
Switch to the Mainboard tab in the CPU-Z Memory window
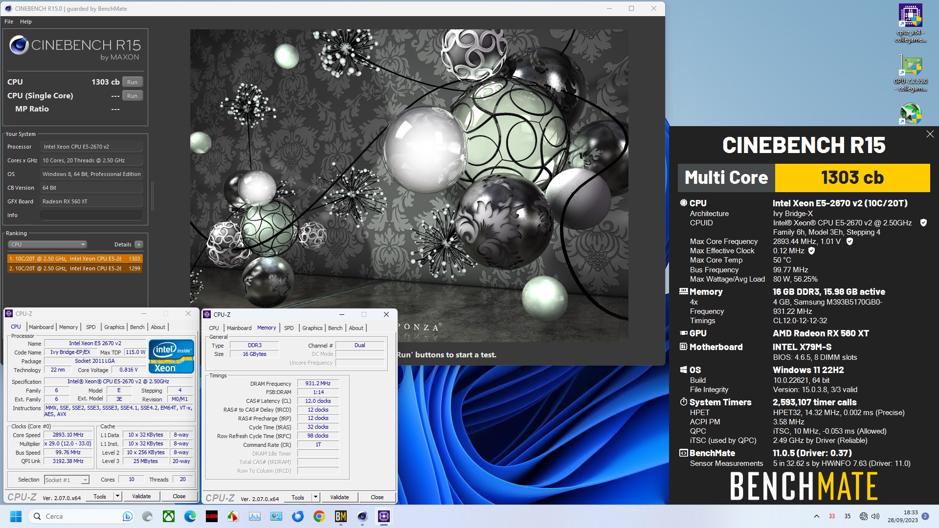pos(239,328)
